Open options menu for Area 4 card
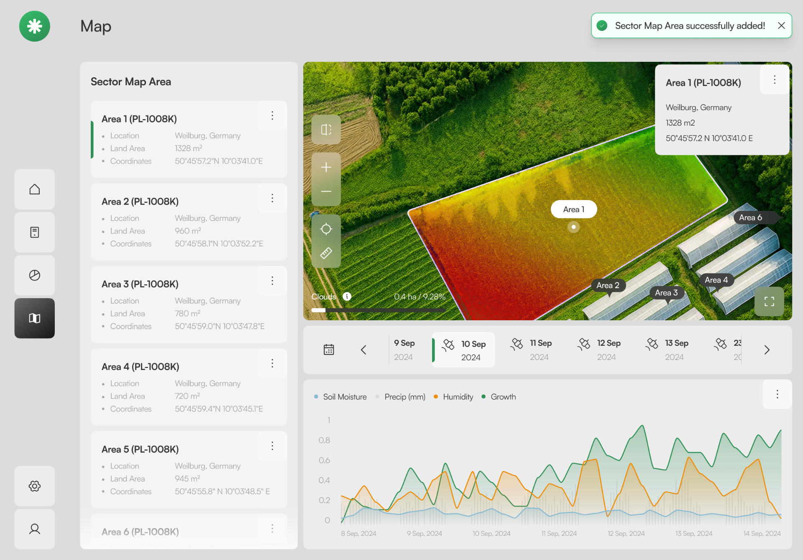The width and height of the screenshot is (803, 560). click(272, 363)
